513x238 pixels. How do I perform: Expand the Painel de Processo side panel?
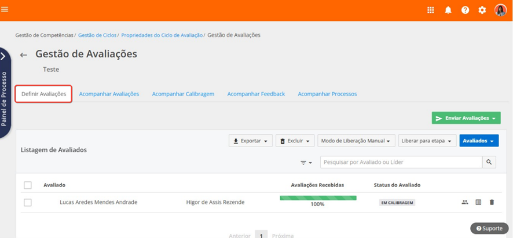3,56
